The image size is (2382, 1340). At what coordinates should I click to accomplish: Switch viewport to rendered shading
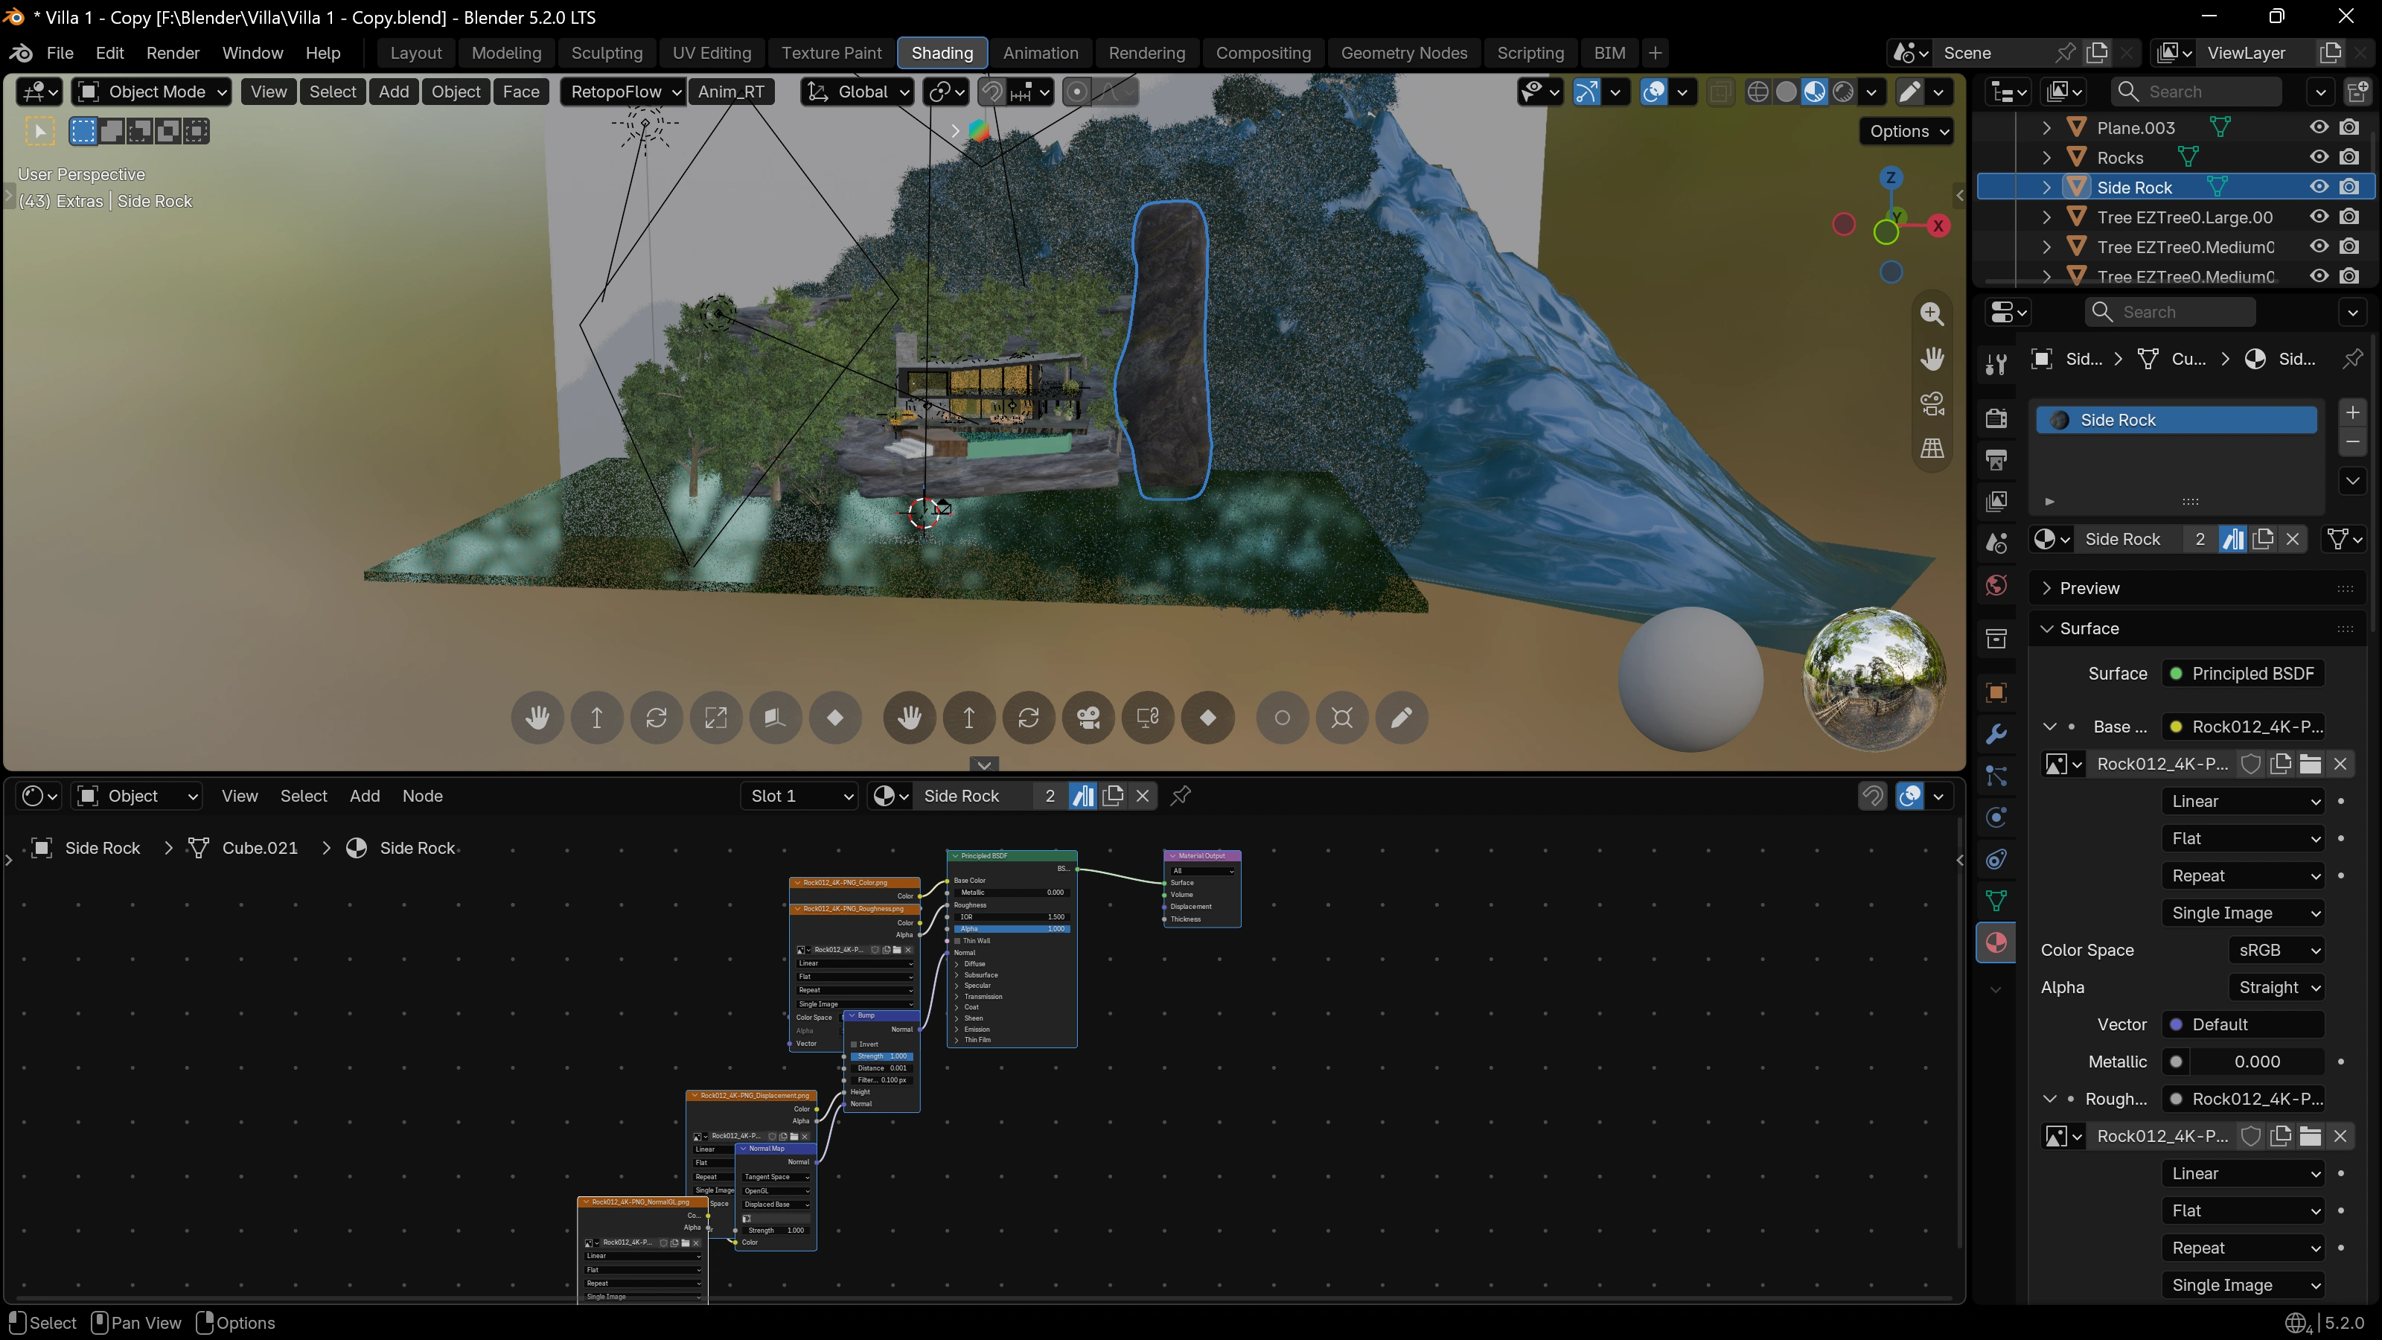pos(1843,92)
